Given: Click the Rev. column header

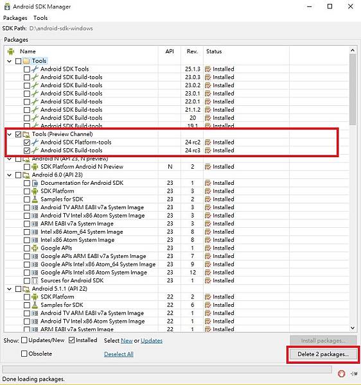Looking at the screenshot, I should (192, 51).
